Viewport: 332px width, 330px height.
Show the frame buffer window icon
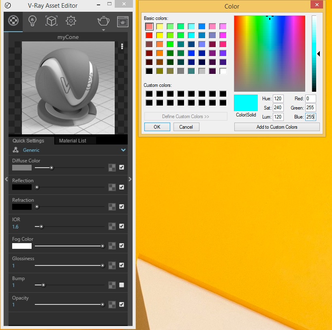pos(122,22)
